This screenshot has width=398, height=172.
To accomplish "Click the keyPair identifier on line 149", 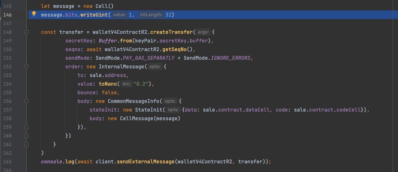I will [146, 41].
